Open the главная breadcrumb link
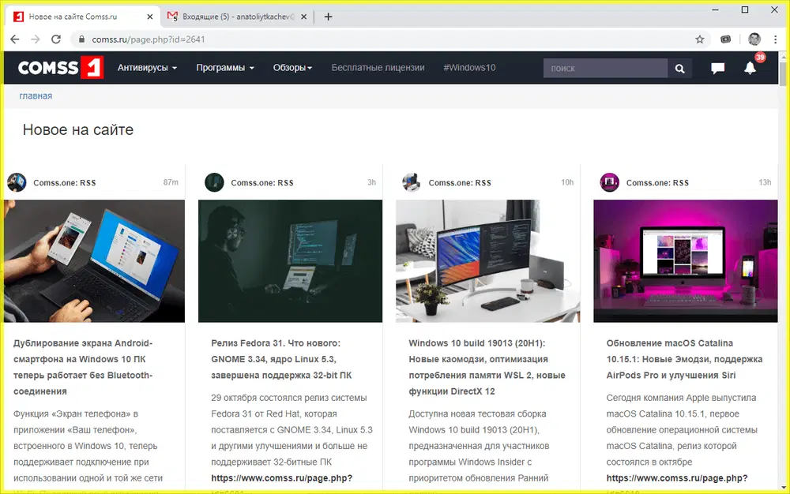 [x=36, y=95]
